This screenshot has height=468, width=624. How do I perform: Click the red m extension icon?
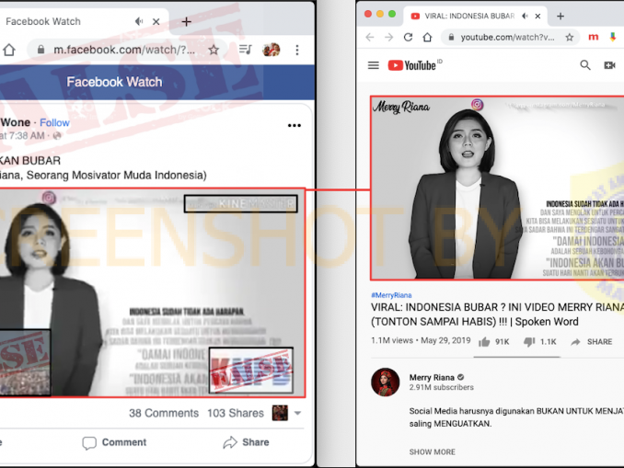coord(594,37)
